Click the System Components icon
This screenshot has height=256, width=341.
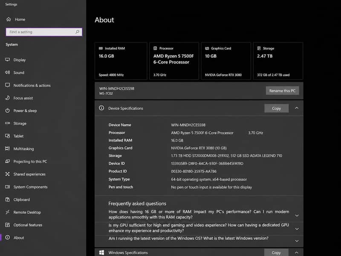(7, 187)
